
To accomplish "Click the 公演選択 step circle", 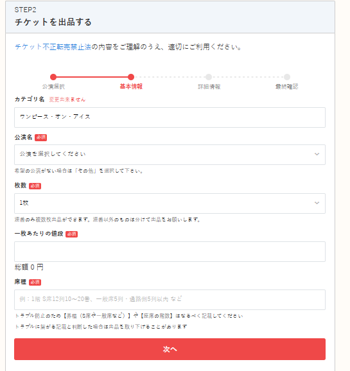I will tap(53, 77).
